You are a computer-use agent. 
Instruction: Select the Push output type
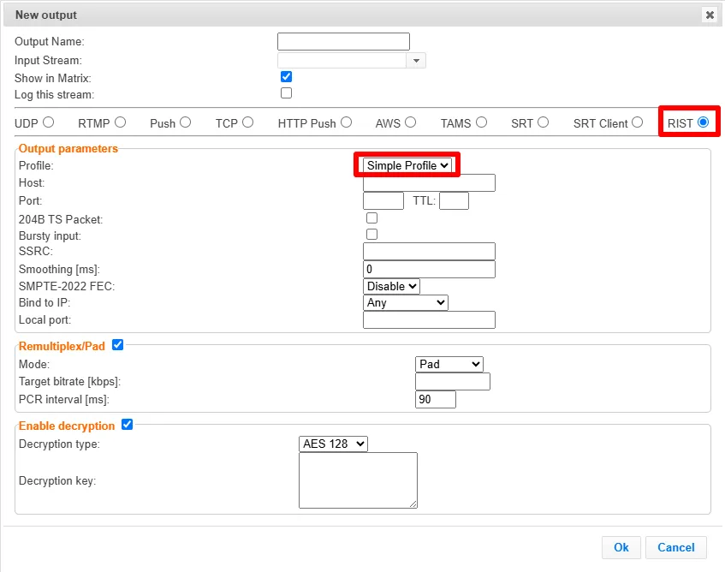[x=186, y=122]
